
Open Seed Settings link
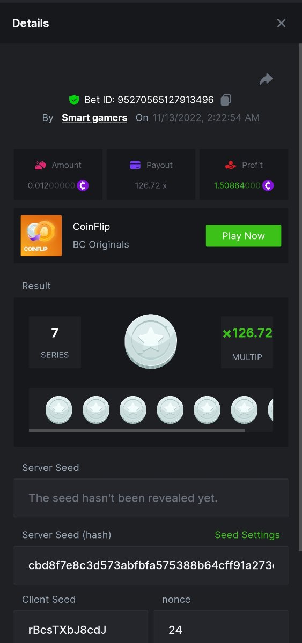pyautogui.click(x=247, y=535)
